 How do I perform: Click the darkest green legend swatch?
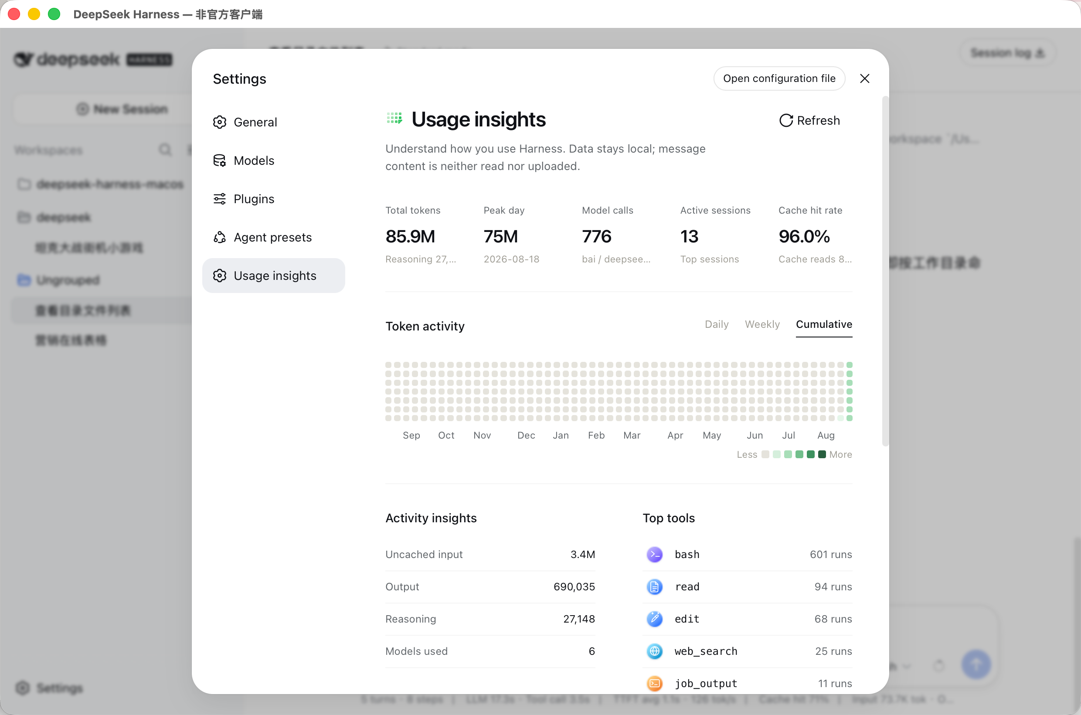point(822,454)
